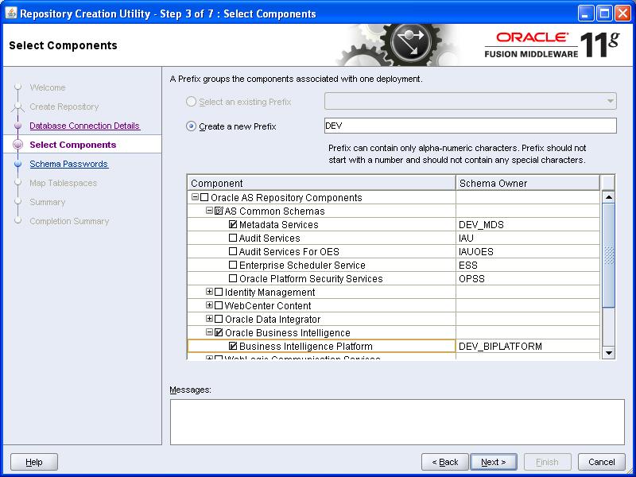Image resolution: width=636 pixels, height=477 pixels.
Task: Select the IAU schema owner cell
Action: point(528,238)
